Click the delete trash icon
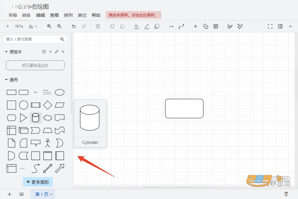Image resolution: width=298 pixels, height=199 pixels. [x=98, y=26]
